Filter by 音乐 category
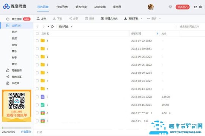Image resolution: width=205 pixels, height=136 pixels. (x=14, y=51)
